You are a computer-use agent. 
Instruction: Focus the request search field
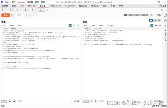[x=44, y=101]
